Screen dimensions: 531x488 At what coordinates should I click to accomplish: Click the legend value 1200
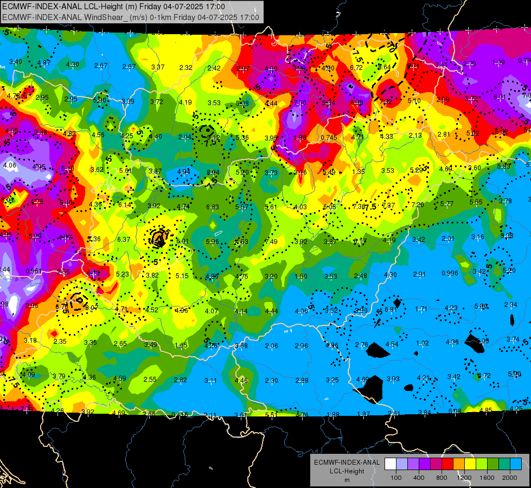point(464,478)
